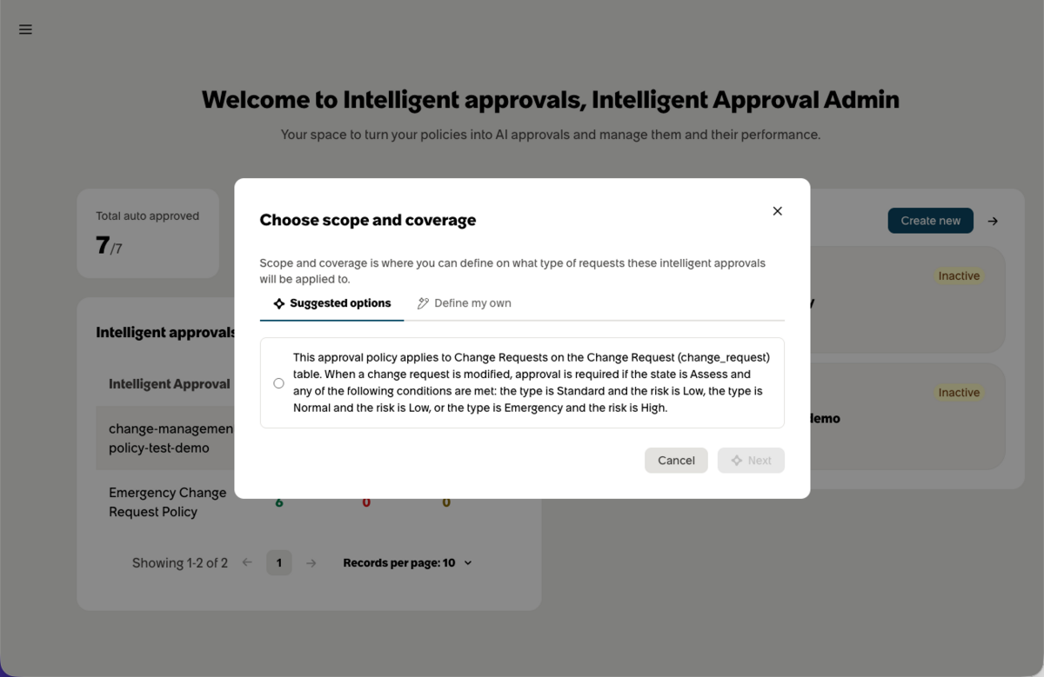Image resolution: width=1044 pixels, height=677 pixels.
Task: Click the arrow icon beside Create new
Action: [993, 221]
